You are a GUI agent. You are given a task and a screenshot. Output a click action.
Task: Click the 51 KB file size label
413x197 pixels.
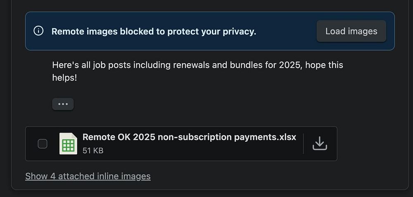[x=93, y=151]
